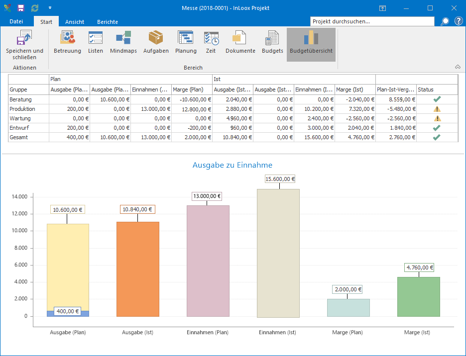Collapse the ribbon with the chevron
Image resolution: width=466 pixels, height=356 pixels.
click(458, 67)
